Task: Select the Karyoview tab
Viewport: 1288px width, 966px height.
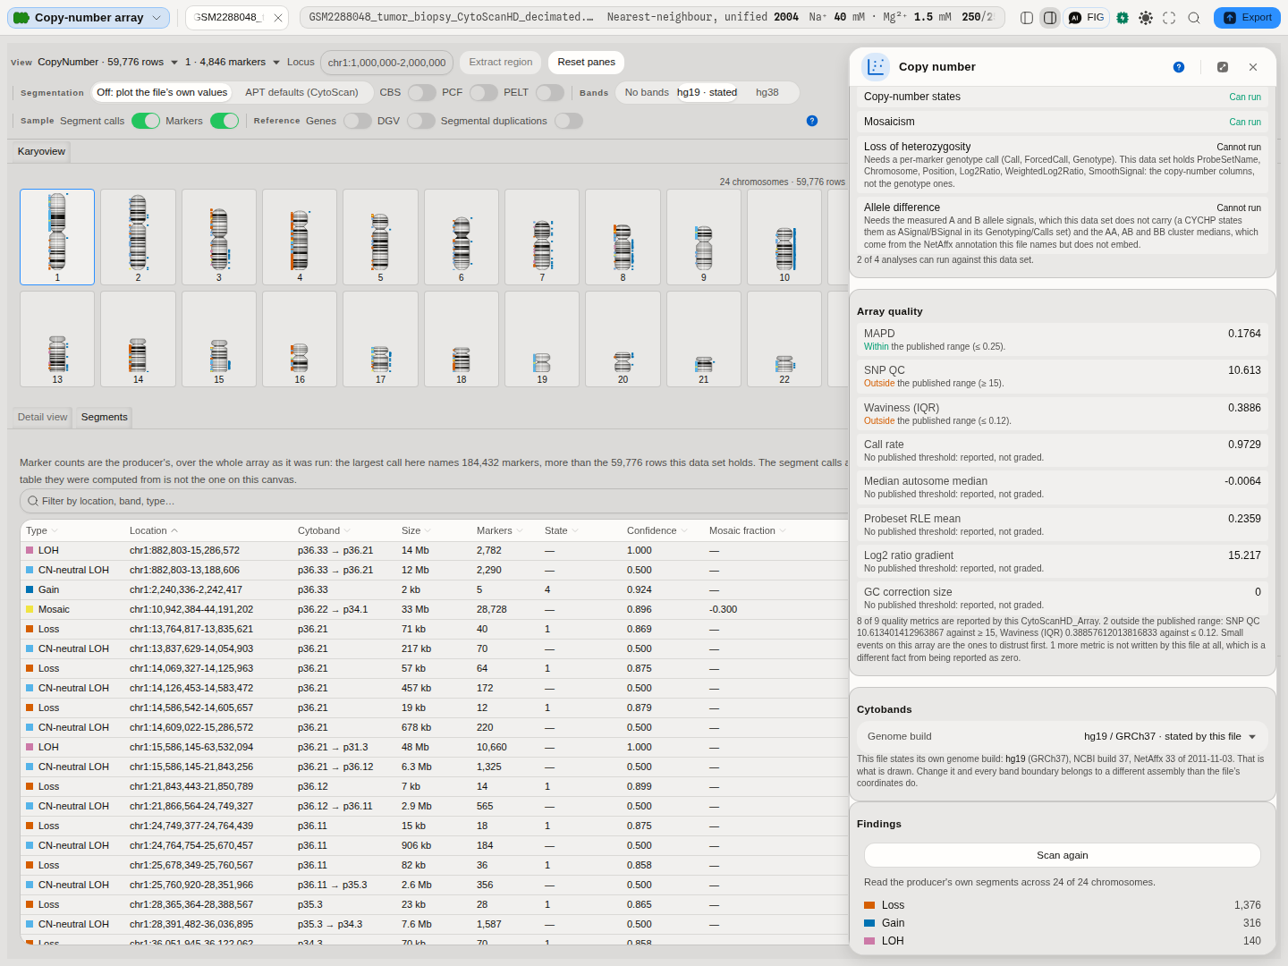Action: [x=41, y=151]
